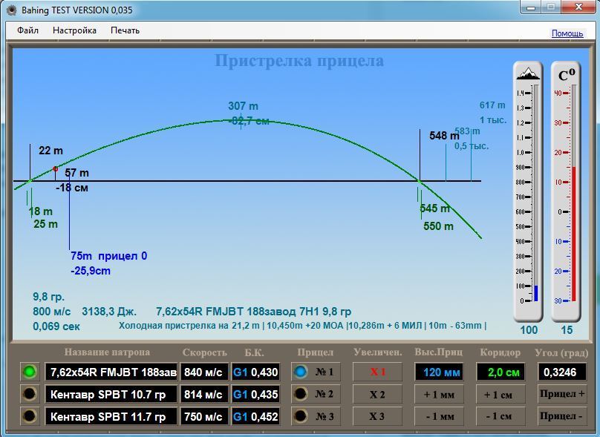
Task: Increase sight height with + 1 мм
Action: coord(438,394)
